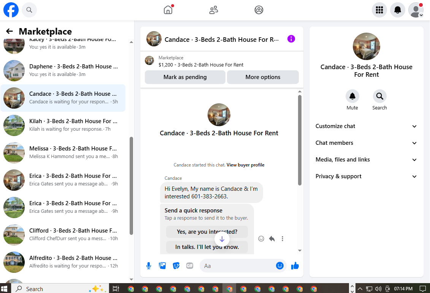Click the Facebook logo icon
Viewport: 430px width, 293px height.
click(11, 10)
